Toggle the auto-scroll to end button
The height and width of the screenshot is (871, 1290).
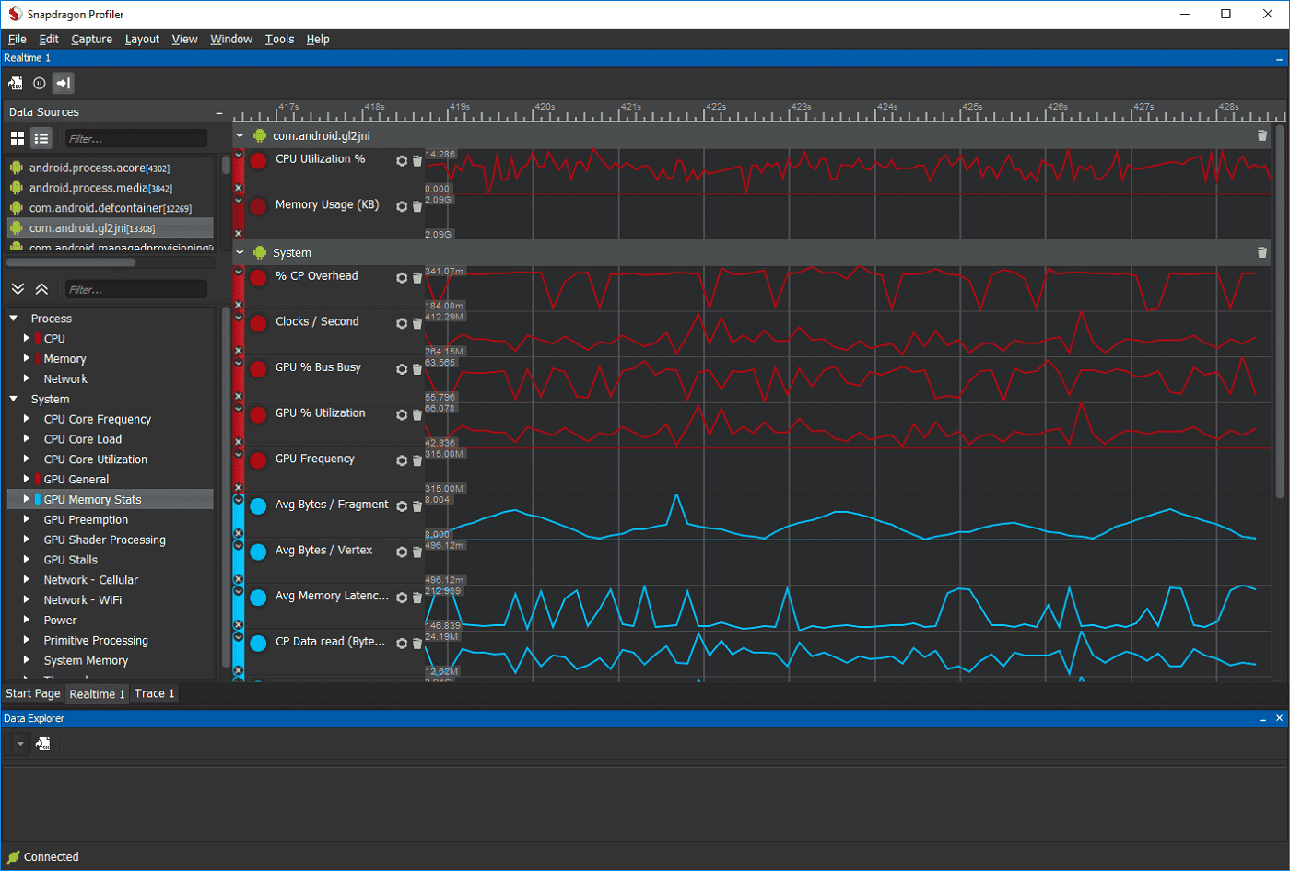[x=63, y=83]
